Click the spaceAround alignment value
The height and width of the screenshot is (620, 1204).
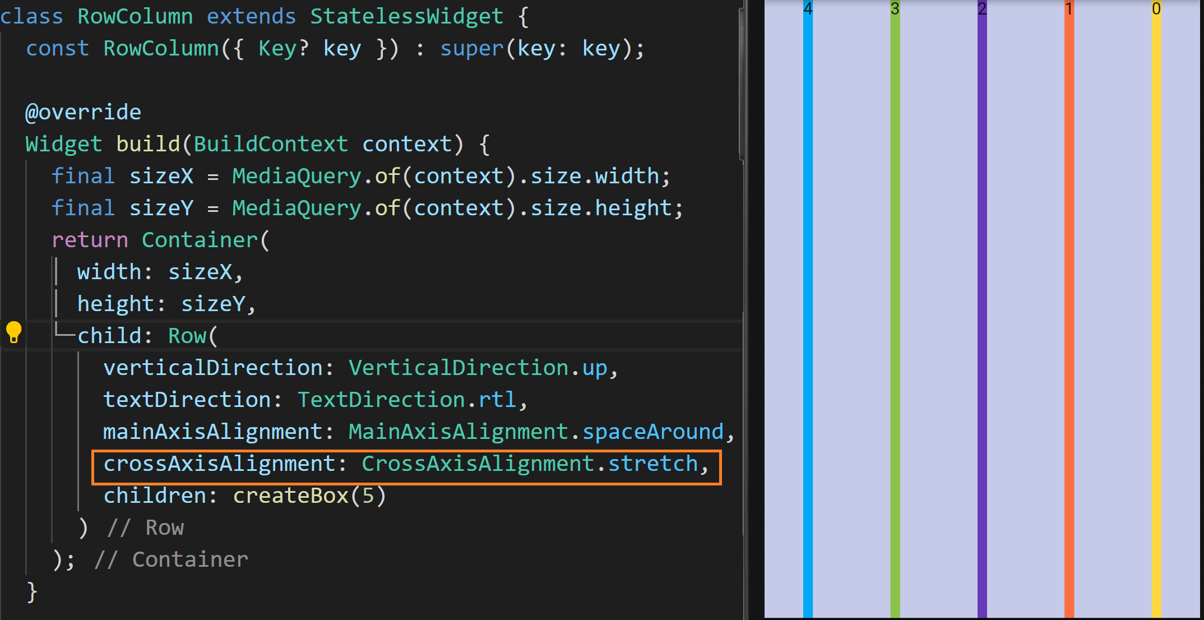pyautogui.click(x=652, y=432)
